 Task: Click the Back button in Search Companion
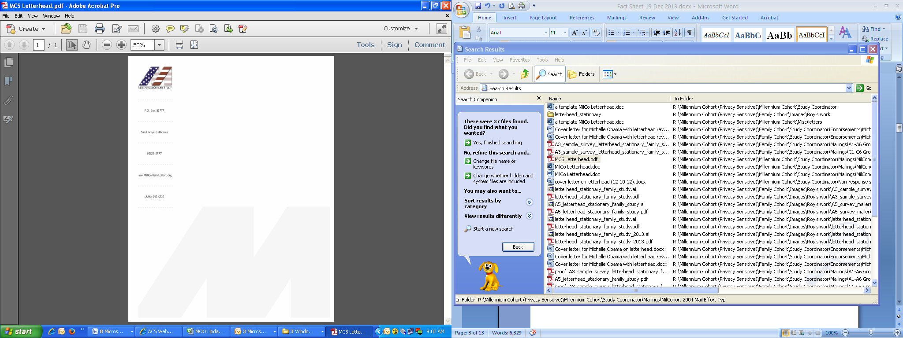point(518,247)
